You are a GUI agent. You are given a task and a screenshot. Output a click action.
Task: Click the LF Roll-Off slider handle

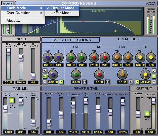coord(33,76)
